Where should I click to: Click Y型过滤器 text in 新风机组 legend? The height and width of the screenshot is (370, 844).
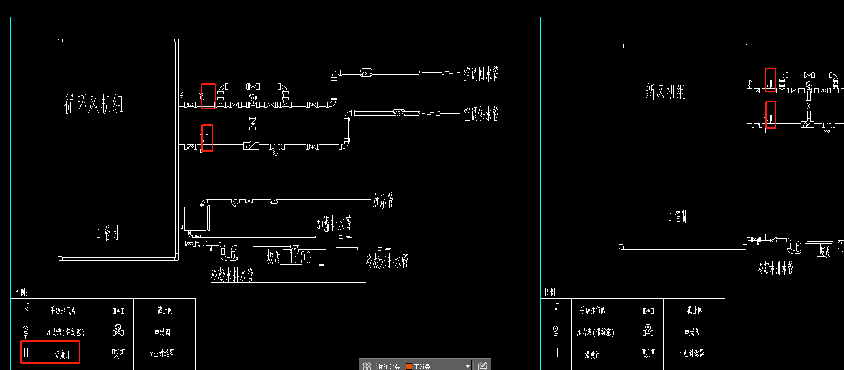691,353
